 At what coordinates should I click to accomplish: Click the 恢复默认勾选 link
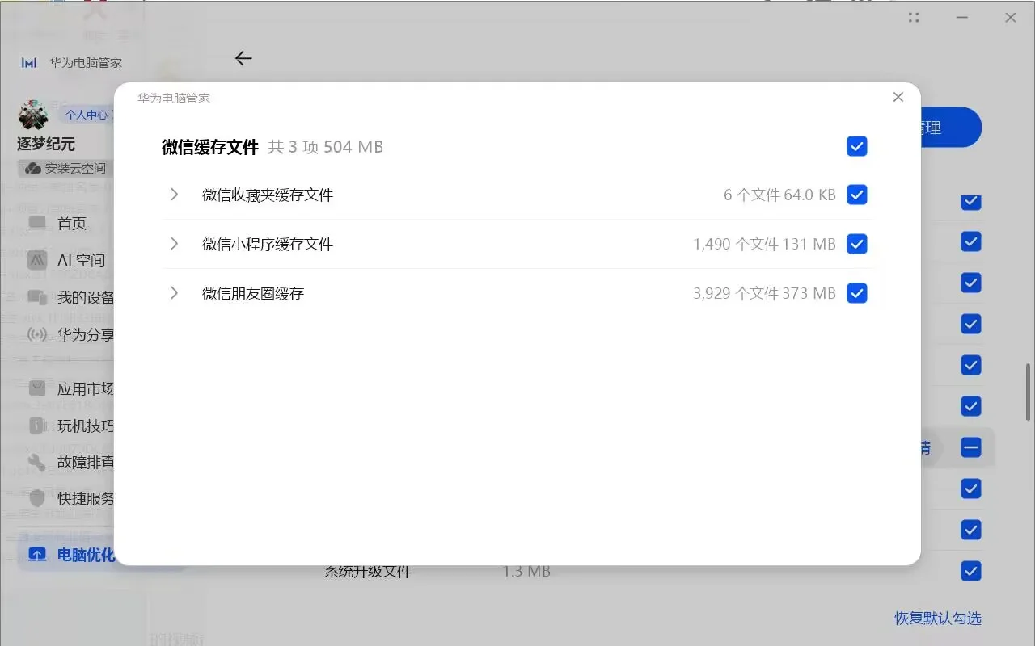(938, 619)
